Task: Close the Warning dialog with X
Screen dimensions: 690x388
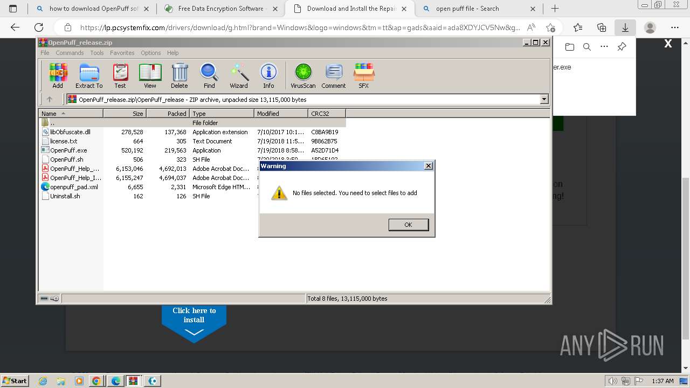Action: (x=429, y=166)
